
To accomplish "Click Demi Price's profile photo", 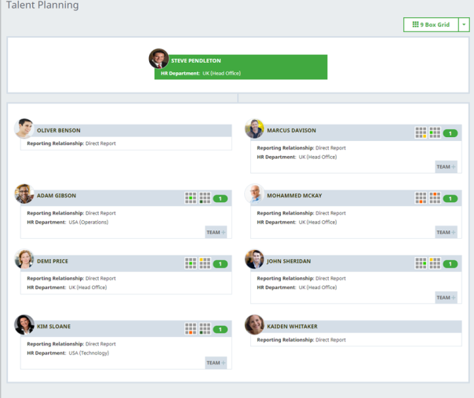I will pos(24,259).
